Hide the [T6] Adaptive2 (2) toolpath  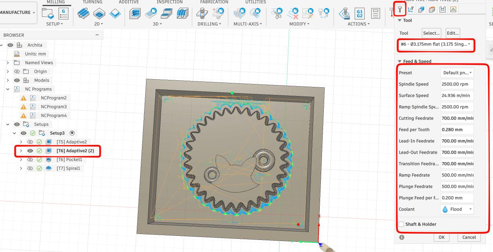[30, 151]
